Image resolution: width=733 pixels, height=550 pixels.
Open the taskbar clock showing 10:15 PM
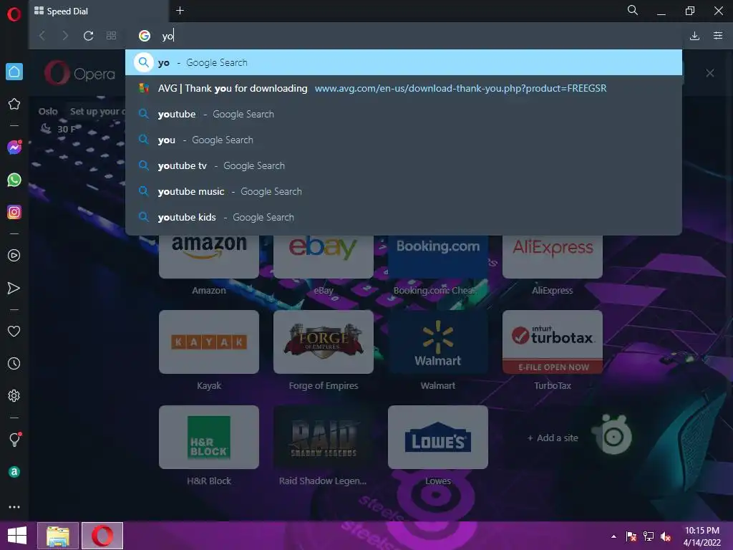pyautogui.click(x=702, y=536)
